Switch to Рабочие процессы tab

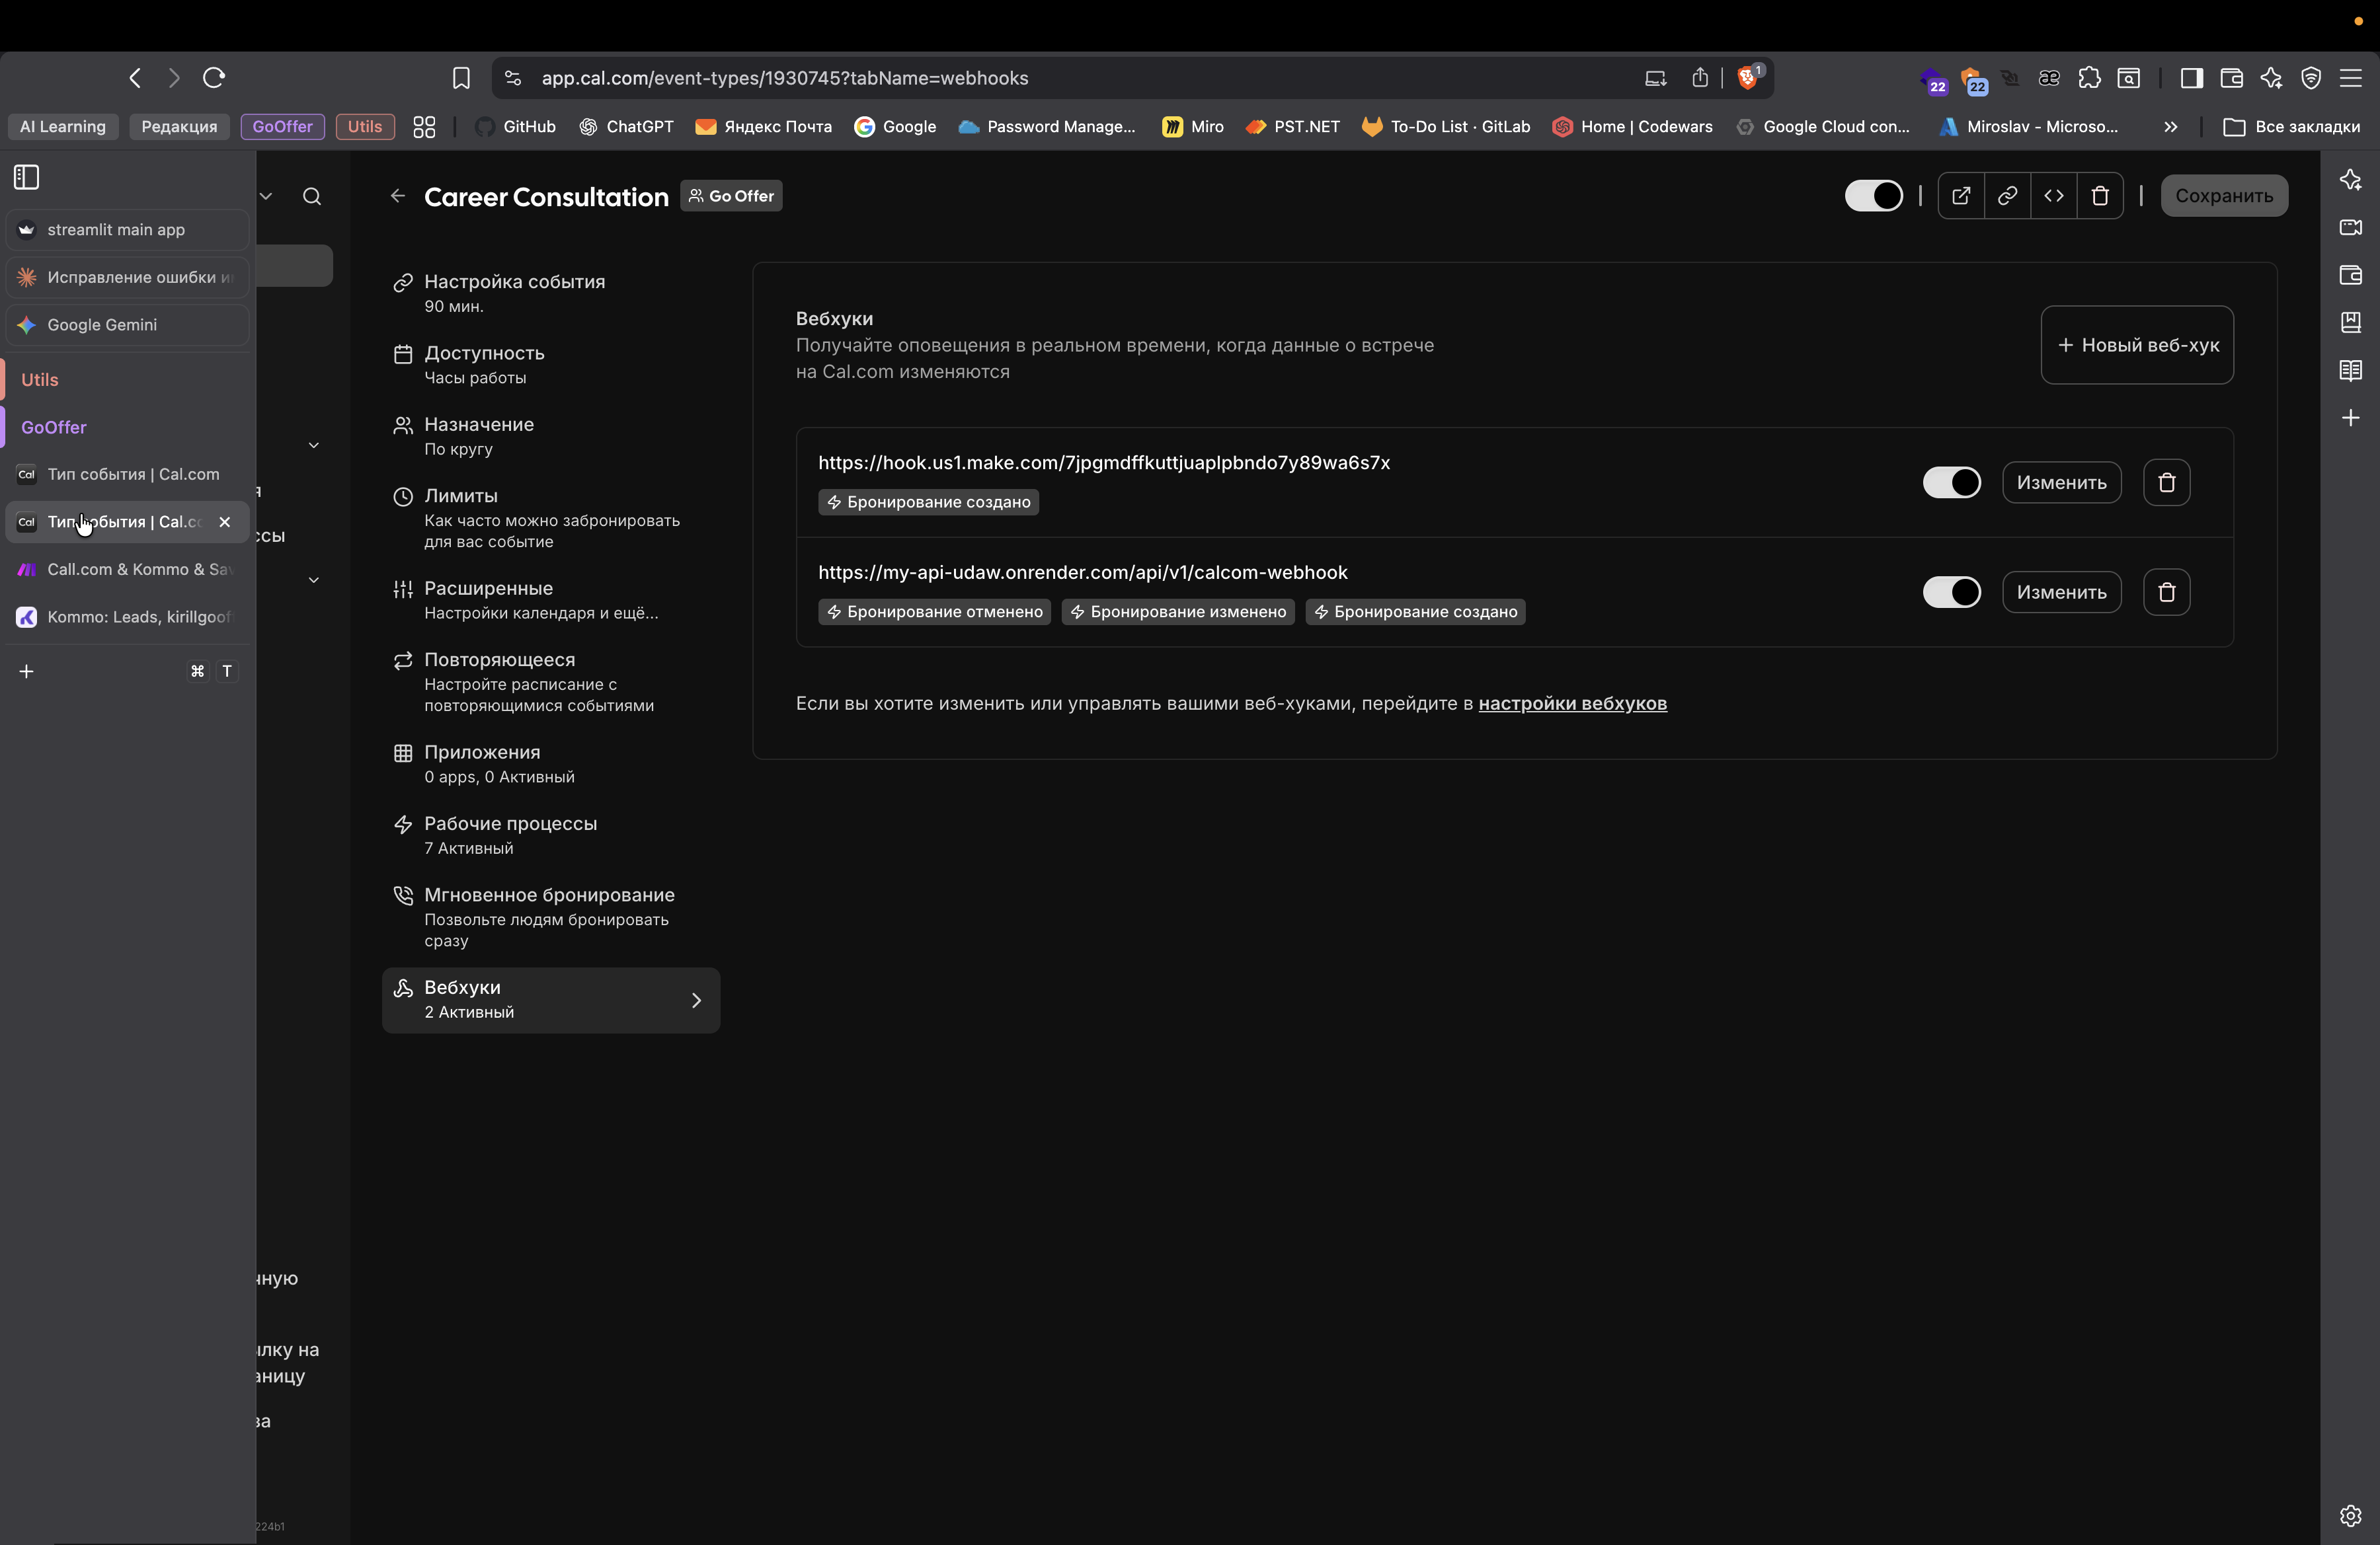pyautogui.click(x=510, y=835)
